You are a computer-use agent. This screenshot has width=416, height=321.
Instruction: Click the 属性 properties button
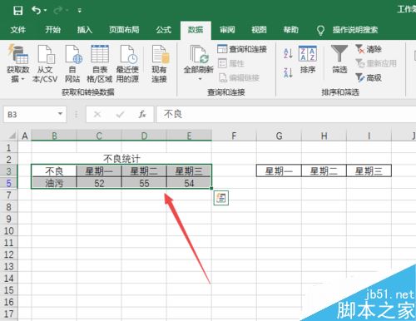[x=230, y=63]
